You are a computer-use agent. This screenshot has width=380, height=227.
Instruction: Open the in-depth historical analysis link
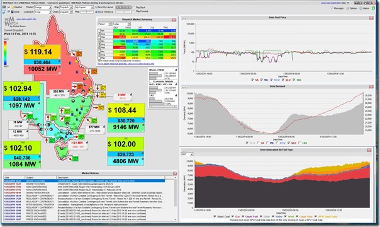(x=126, y=64)
